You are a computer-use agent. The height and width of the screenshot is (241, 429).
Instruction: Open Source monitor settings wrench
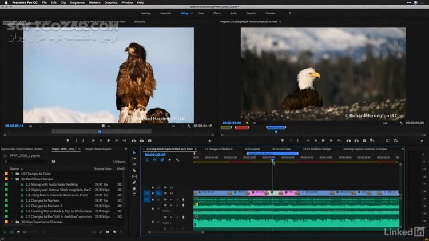189,126
